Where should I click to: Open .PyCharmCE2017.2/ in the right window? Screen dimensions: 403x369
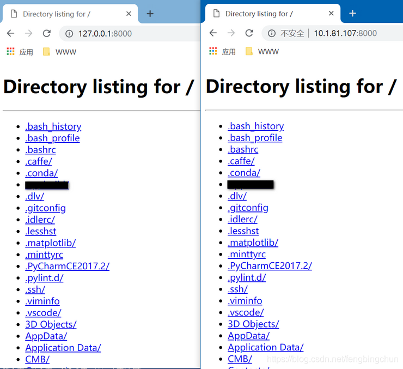(270, 266)
